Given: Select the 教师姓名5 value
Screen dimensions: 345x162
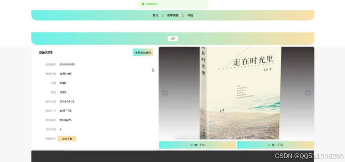Looking at the screenshot, I should (x=66, y=120).
